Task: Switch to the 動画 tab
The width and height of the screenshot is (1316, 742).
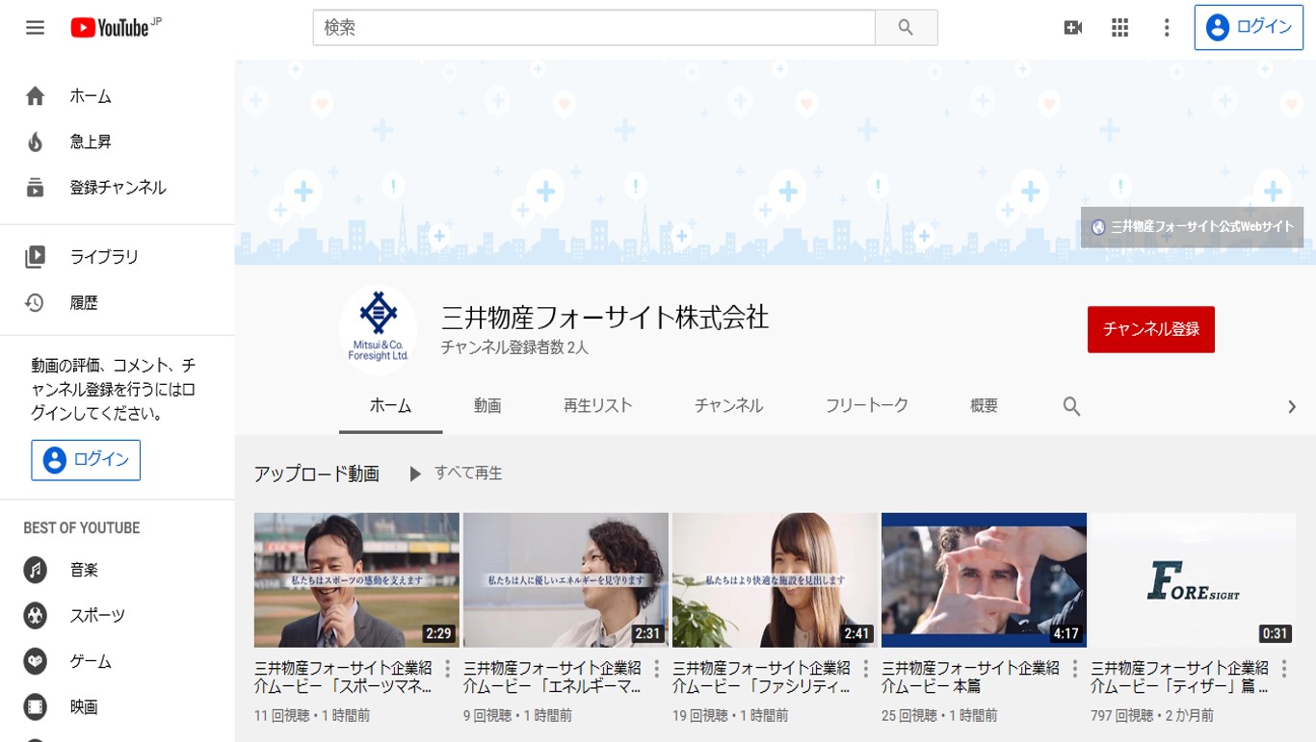Action: 487,406
